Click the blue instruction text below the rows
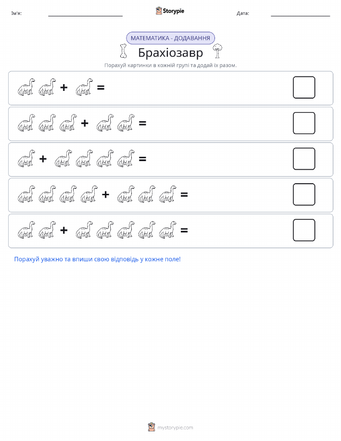341x441 pixels. [x=97, y=259]
